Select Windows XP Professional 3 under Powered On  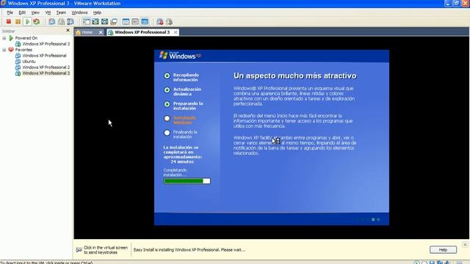coord(46,44)
